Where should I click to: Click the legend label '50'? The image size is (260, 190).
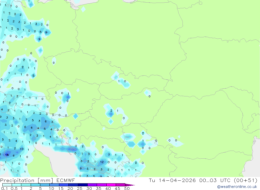click(127, 188)
